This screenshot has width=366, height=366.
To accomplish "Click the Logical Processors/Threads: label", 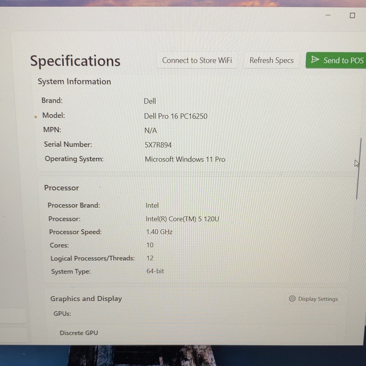I will [92, 258].
